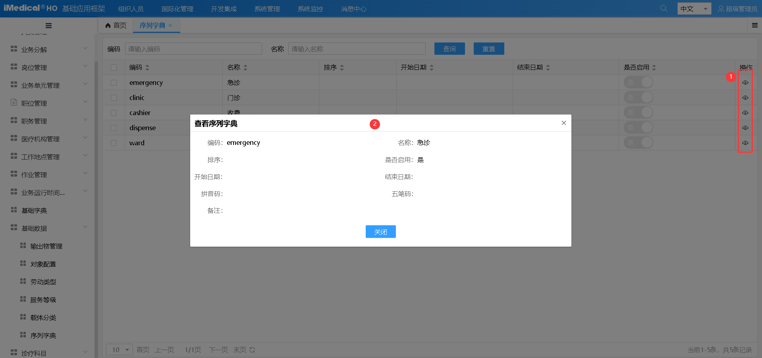Close the 查看序列字典 dialog with X icon

pos(563,123)
